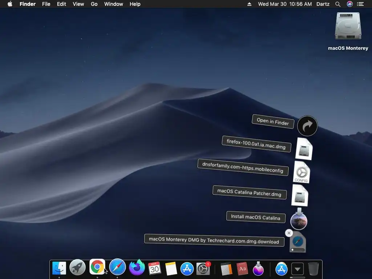Click the date and time Wed Mar 30

pyautogui.click(x=285, y=4)
